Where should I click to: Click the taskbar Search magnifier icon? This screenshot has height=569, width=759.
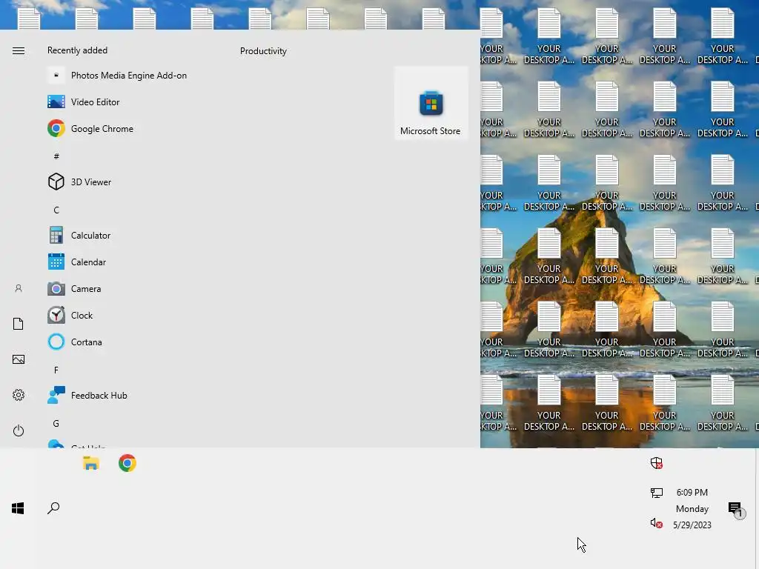53,508
